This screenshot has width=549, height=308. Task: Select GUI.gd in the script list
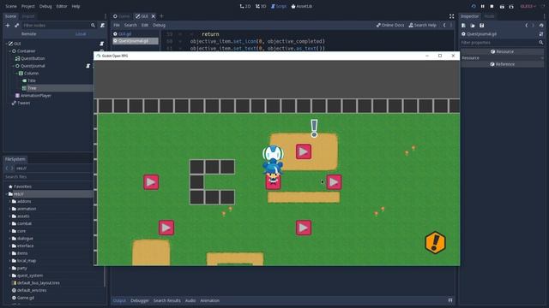pos(136,34)
